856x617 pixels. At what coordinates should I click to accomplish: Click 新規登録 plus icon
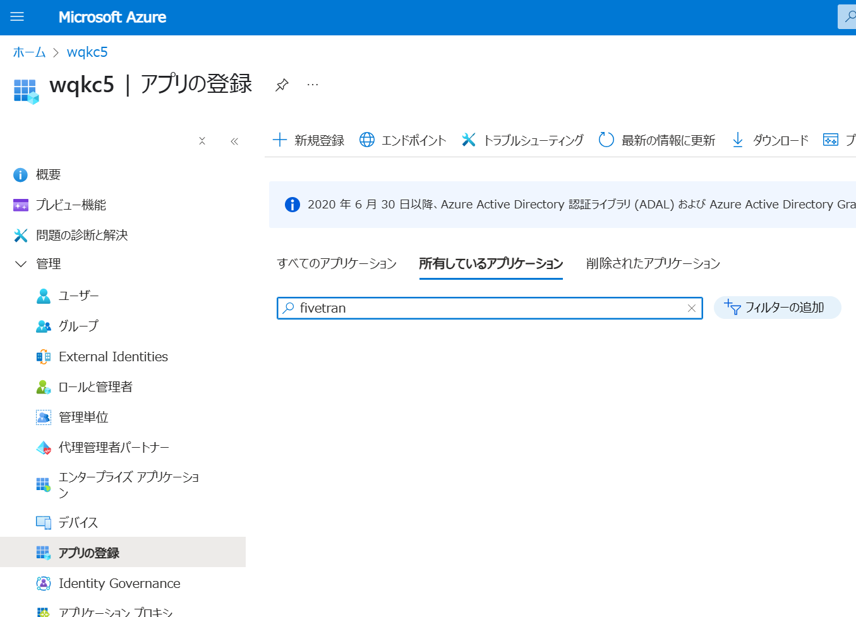280,140
